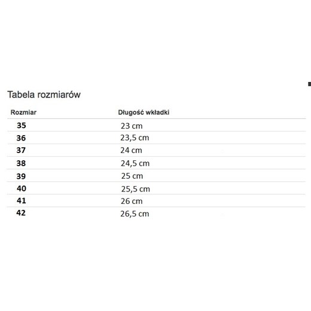The height and width of the screenshot is (311, 311).
Task: Select the 23,5 cm insole length
Action: click(x=135, y=138)
